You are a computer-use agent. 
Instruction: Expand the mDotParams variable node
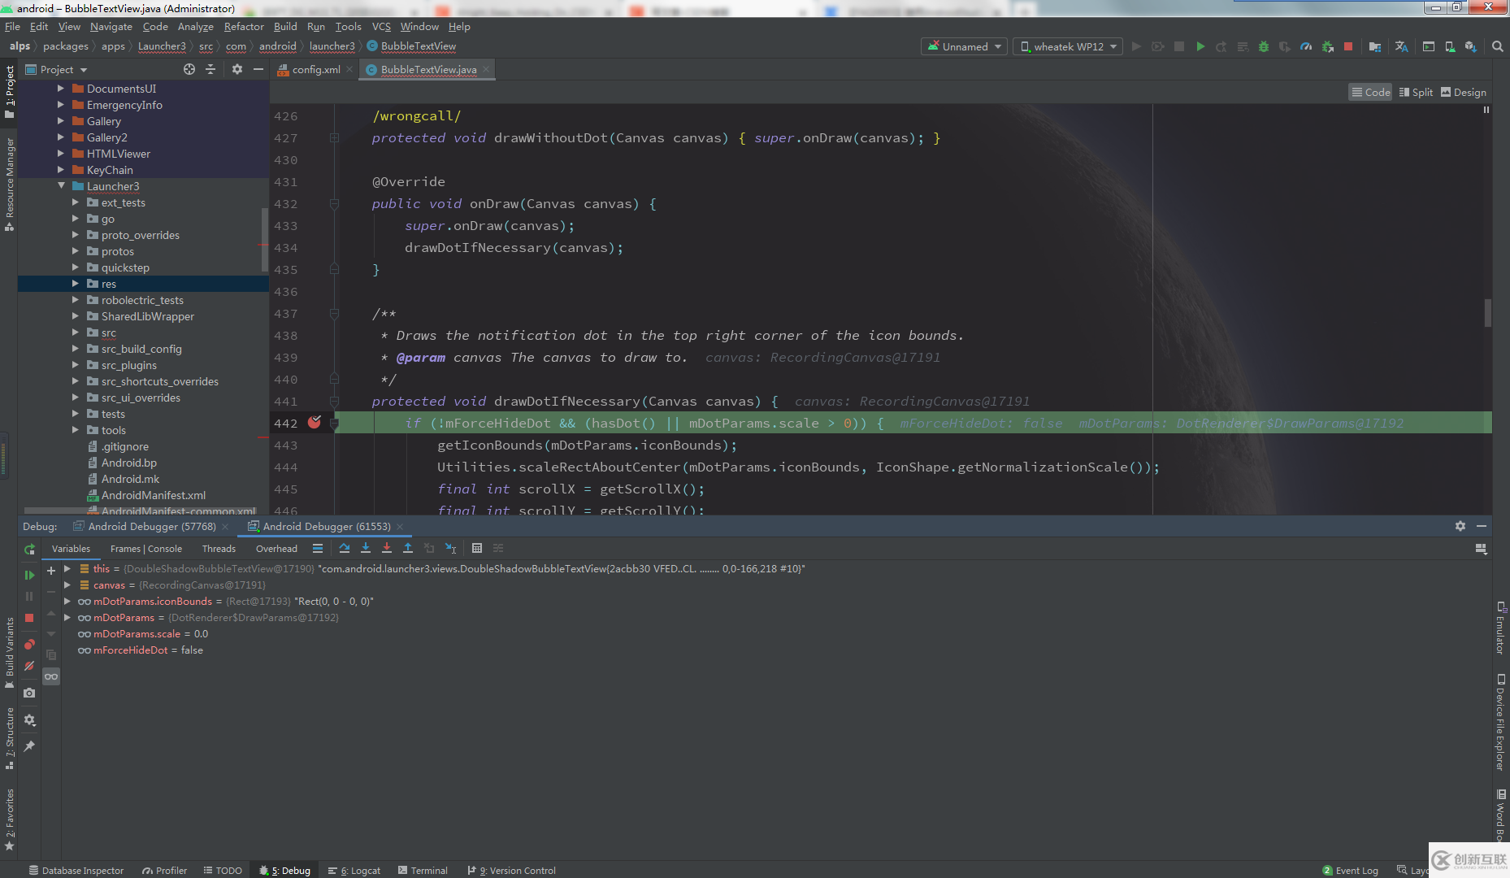[67, 618]
